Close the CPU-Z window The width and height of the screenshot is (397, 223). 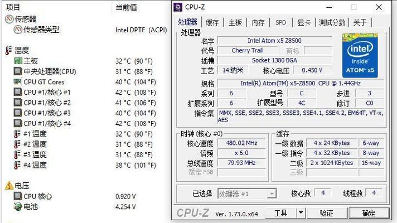click(x=379, y=7)
